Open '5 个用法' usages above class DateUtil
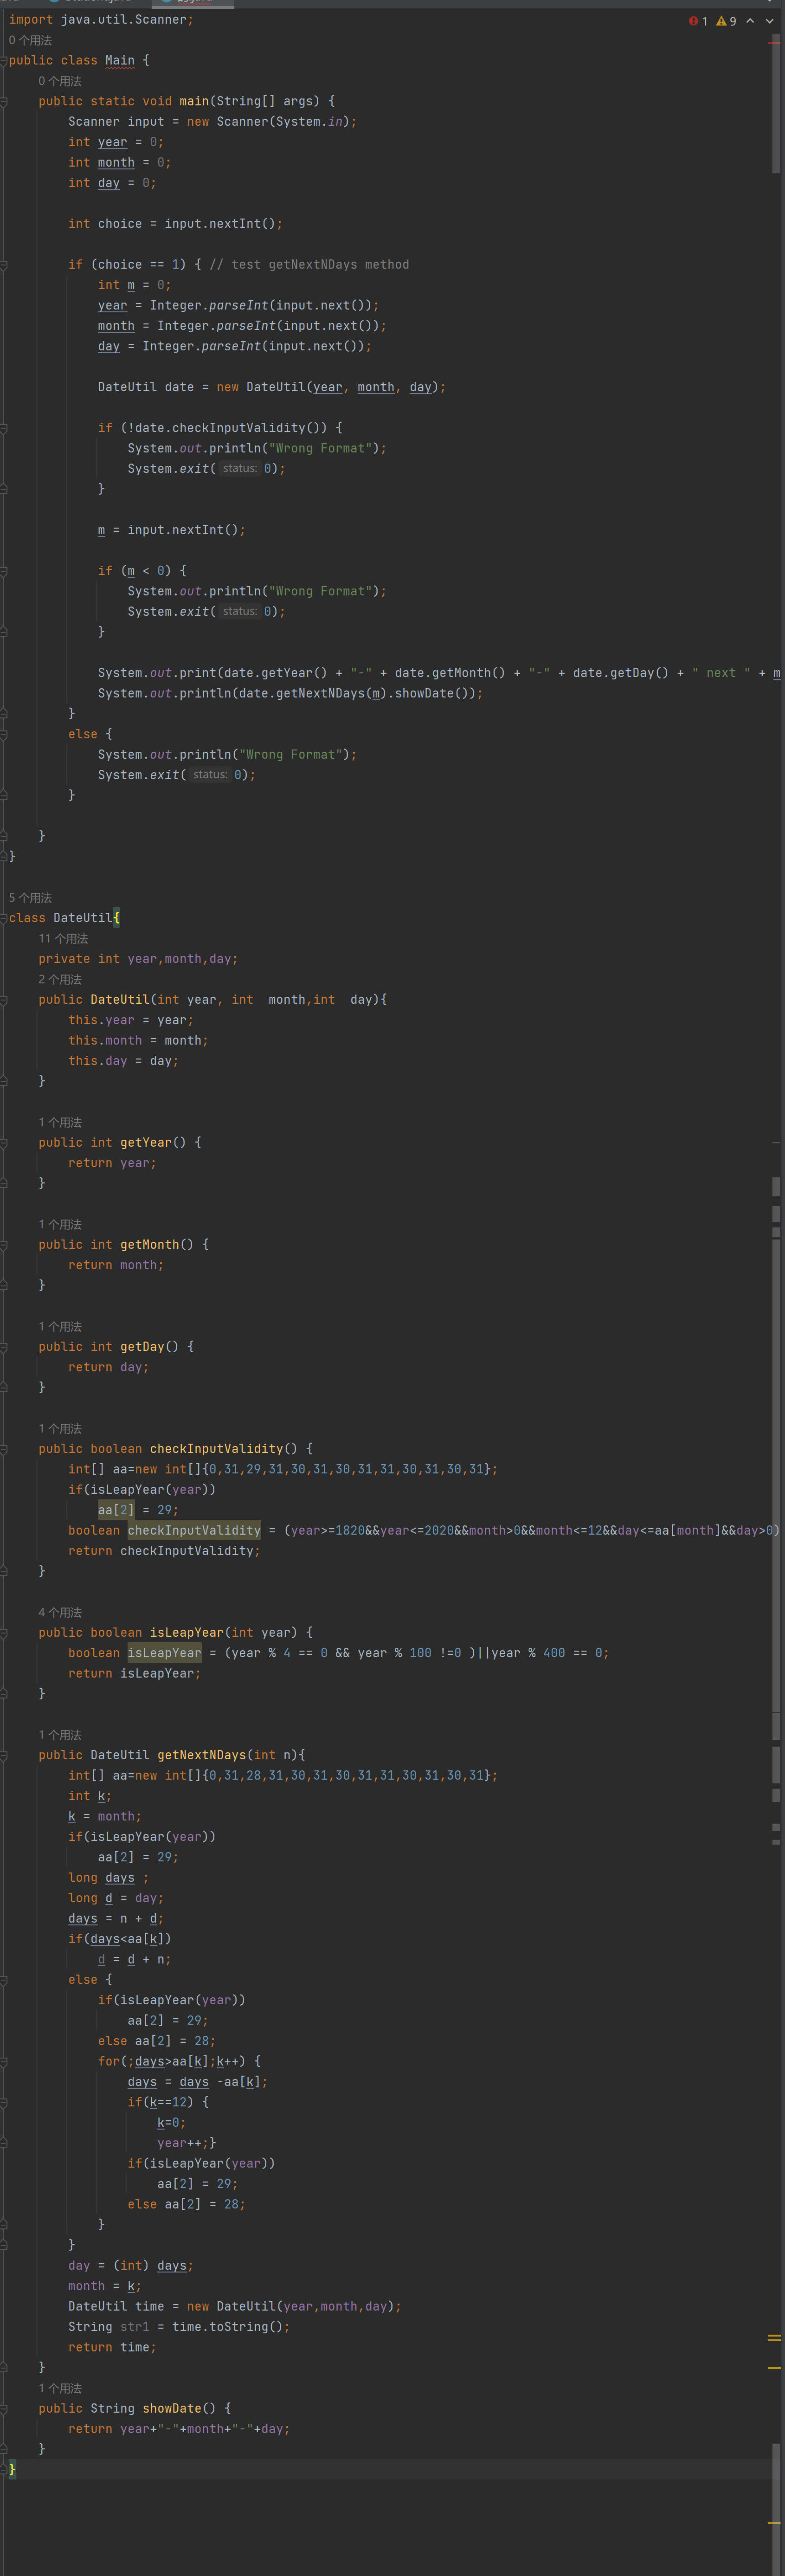 [x=30, y=898]
